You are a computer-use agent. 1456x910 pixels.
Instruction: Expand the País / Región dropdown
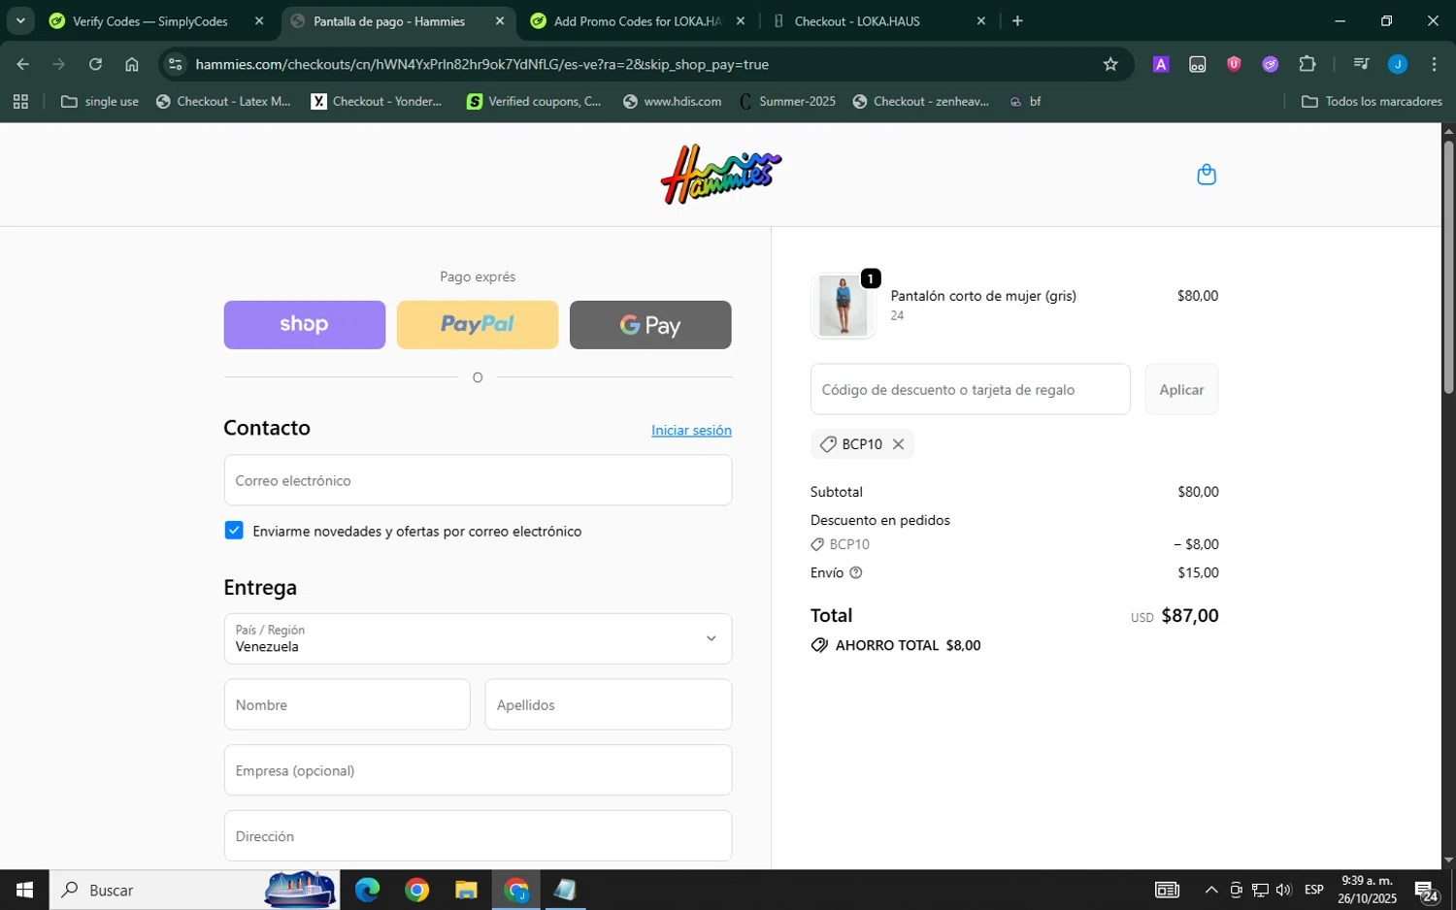pyautogui.click(x=478, y=638)
